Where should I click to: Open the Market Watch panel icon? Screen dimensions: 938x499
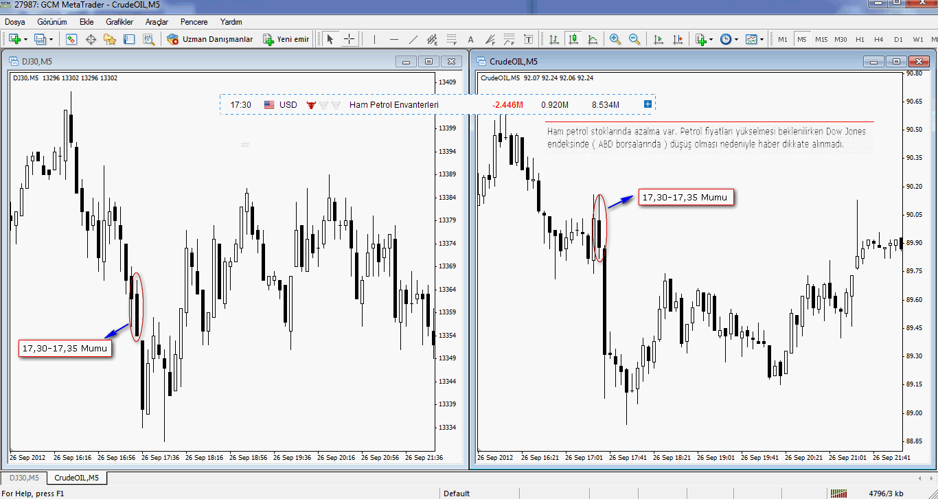(x=71, y=39)
